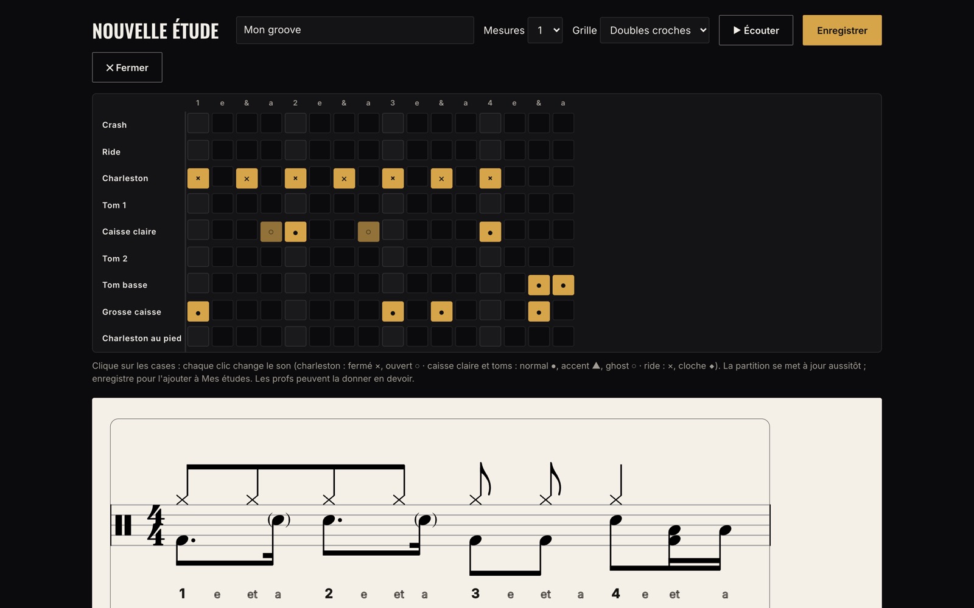Click the 'Caisse claire' row label

pos(129,232)
